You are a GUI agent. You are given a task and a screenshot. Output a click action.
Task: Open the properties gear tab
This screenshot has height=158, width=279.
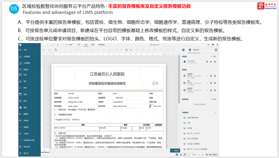(x=183, y=50)
